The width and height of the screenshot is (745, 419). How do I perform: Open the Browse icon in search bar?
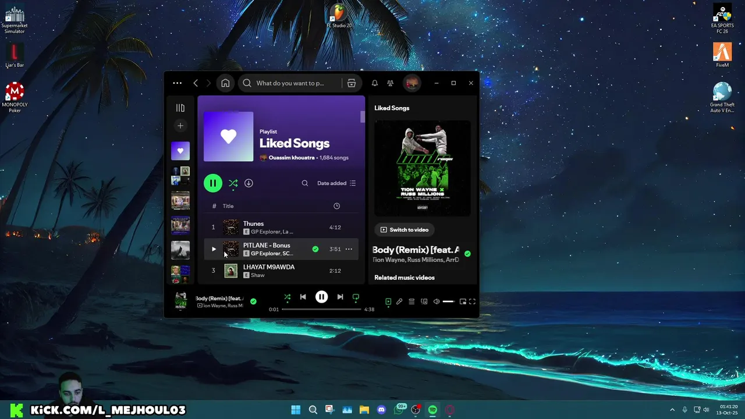point(352,83)
